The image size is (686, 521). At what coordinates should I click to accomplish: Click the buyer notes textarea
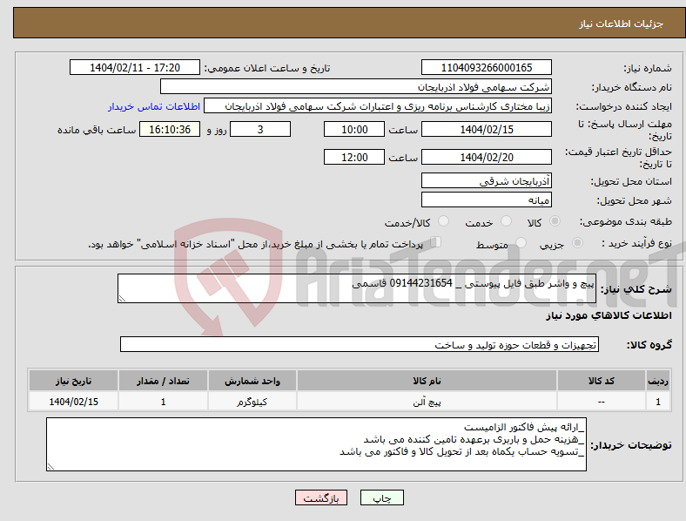click(x=316, y=444)
